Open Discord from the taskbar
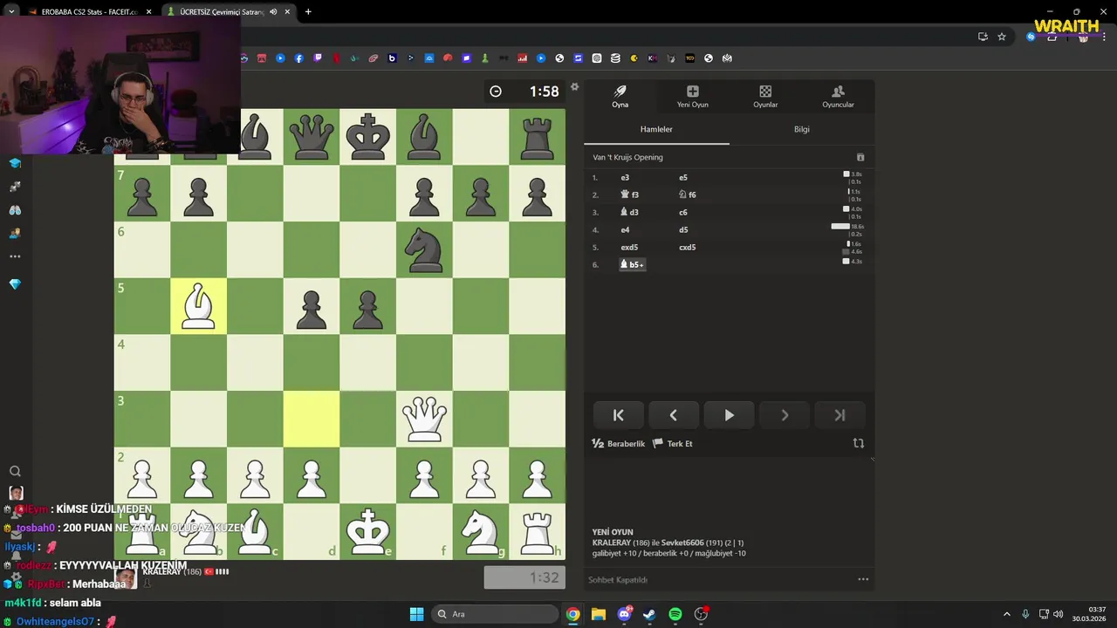 [624, 614]
